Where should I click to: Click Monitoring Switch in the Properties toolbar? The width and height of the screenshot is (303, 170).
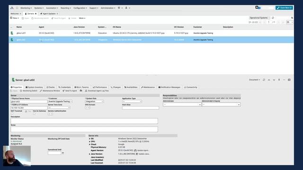[28, 91]
